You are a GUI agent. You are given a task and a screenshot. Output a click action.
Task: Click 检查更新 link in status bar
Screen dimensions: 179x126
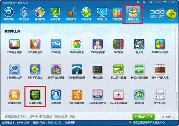(x=70, y=122)
